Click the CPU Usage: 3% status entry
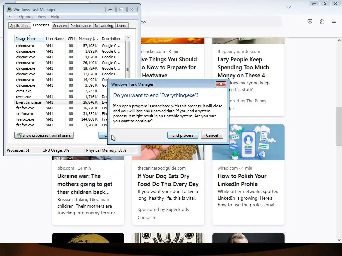 pyautogui.click(x=56, y=150)
